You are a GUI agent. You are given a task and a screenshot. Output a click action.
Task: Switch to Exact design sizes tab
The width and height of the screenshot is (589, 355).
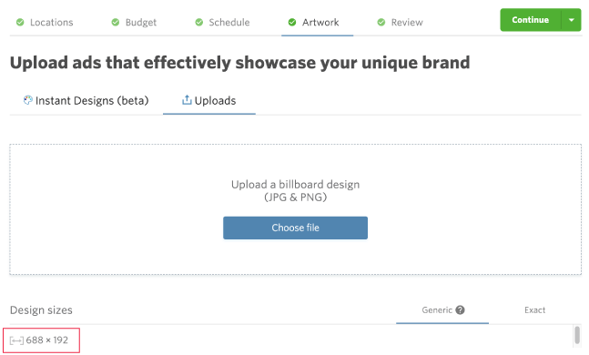coord(535,310)
